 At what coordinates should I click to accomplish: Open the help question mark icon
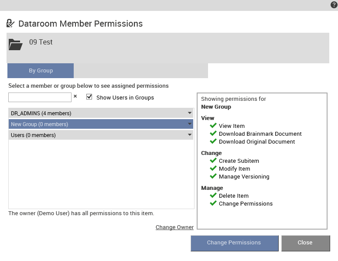point(334,5)
